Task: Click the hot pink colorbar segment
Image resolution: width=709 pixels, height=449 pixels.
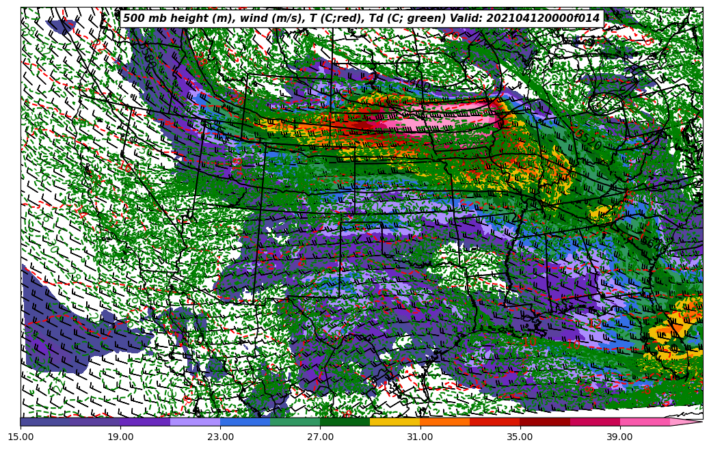Action: [x=644, y=422]
